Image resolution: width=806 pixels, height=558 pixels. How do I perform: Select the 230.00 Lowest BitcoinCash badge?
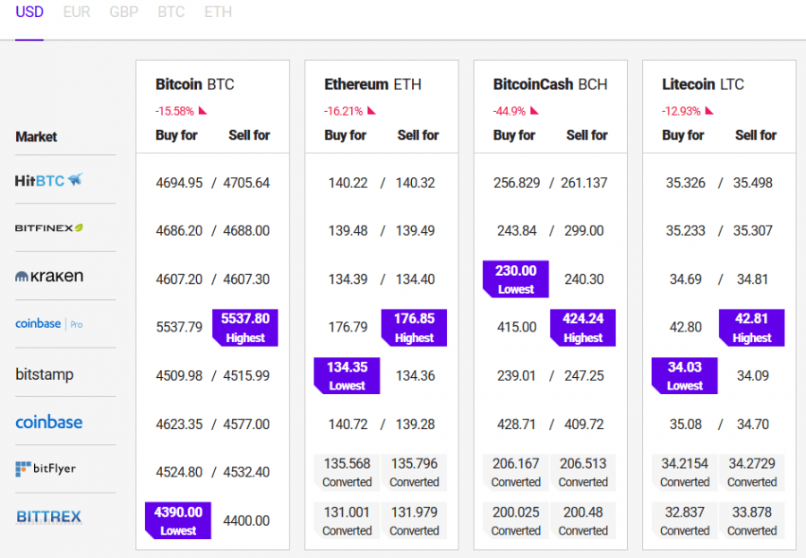tap(516, 279)
